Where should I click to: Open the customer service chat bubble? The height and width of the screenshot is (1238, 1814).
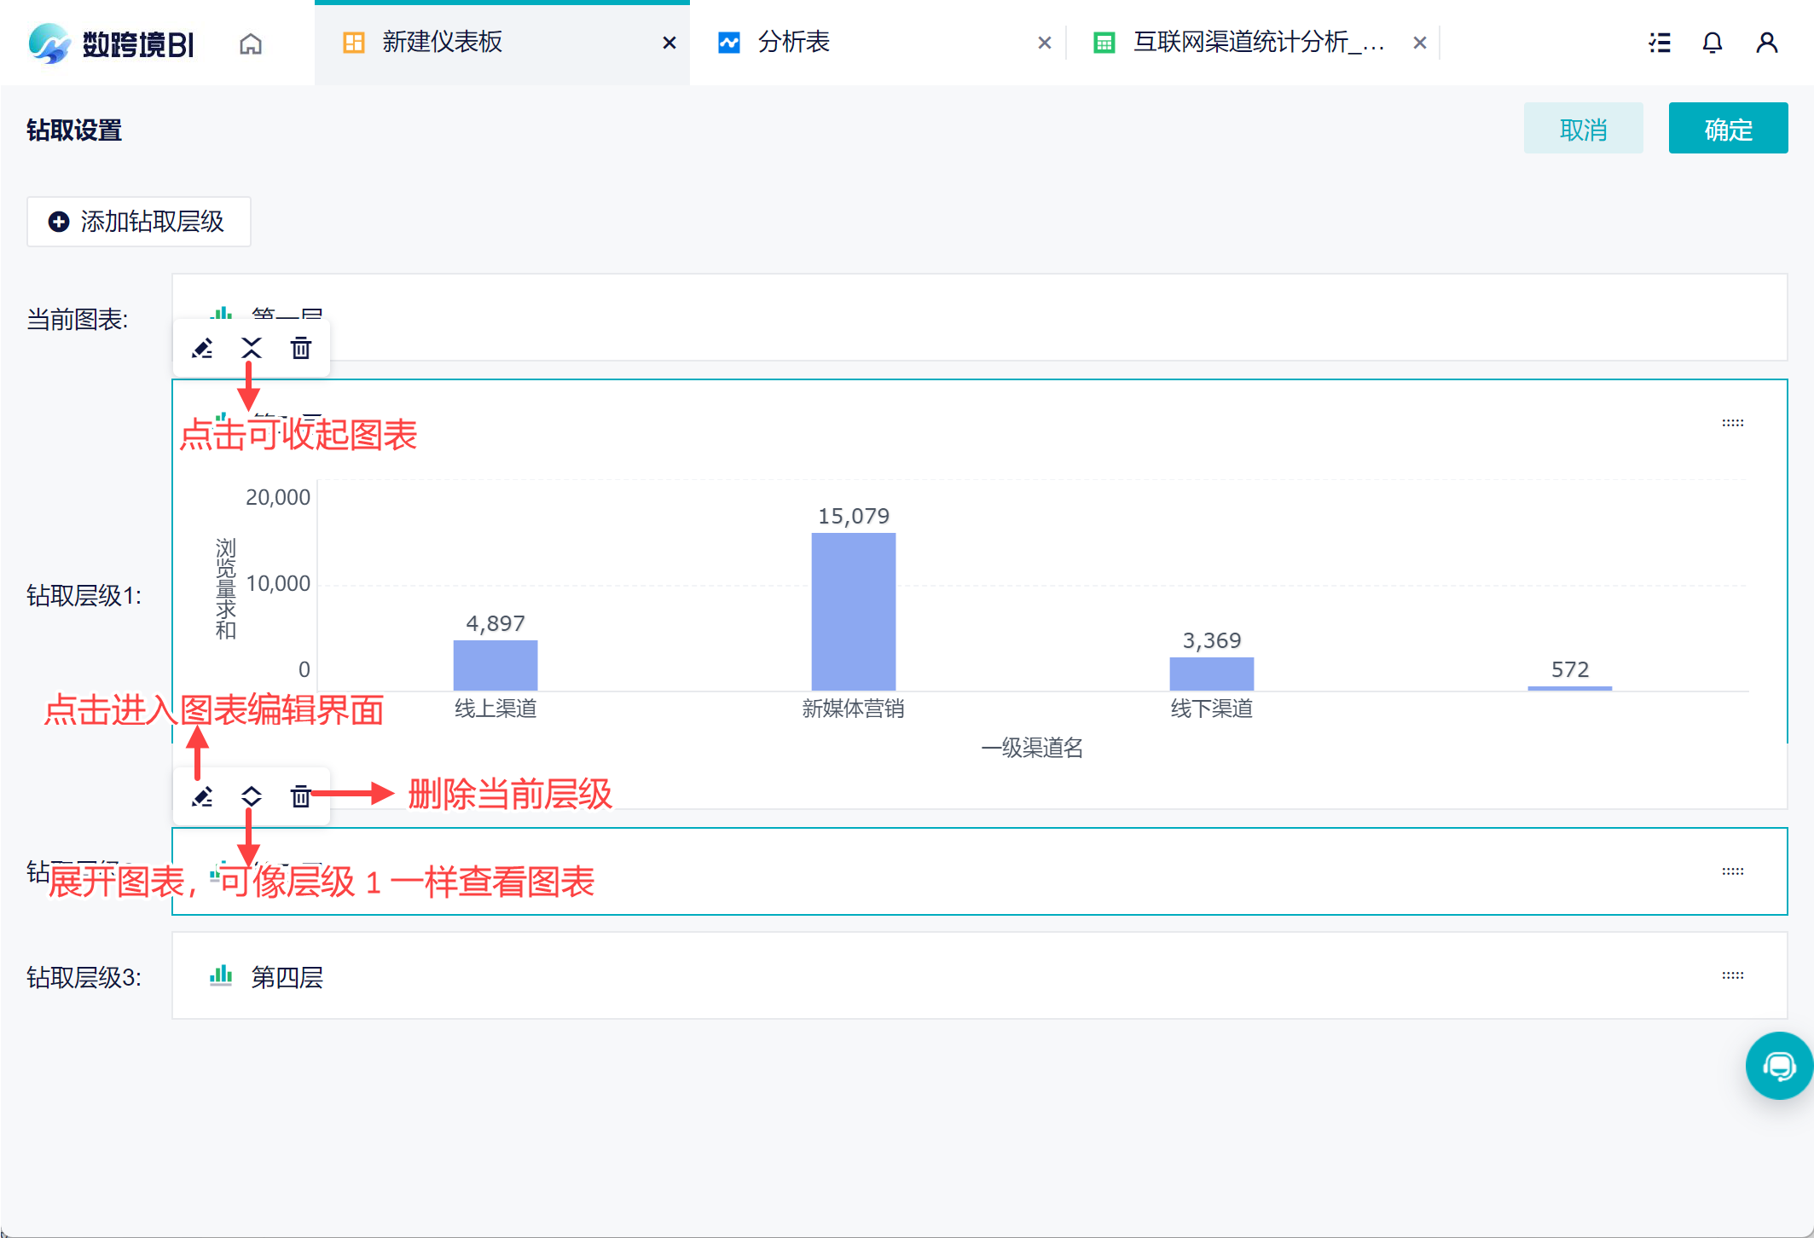[1778, 1065]
